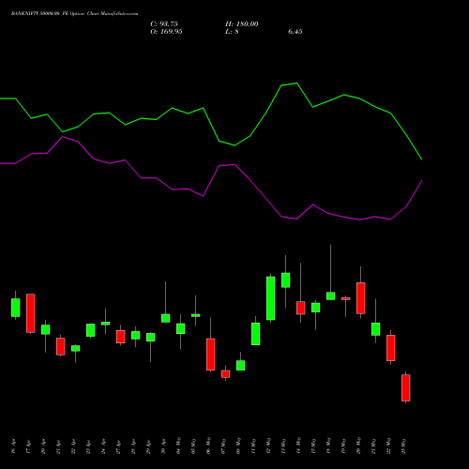Click the last red candlestick for 25 May

coord(406,387)
